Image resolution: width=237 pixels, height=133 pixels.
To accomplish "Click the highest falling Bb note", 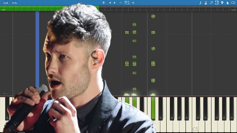I will (153, 16).
